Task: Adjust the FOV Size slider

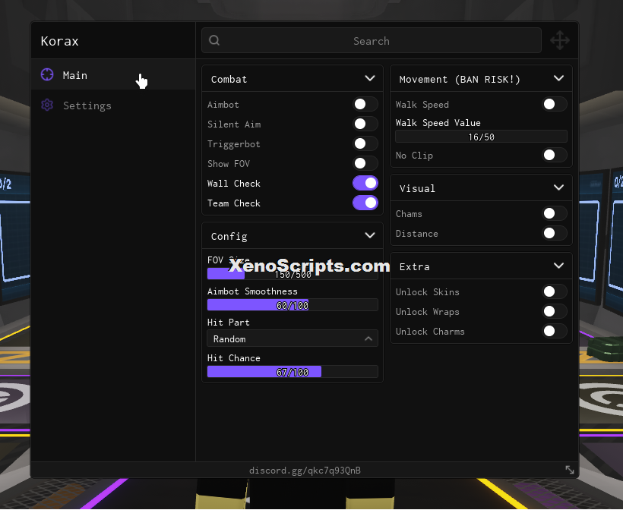Action: pyautogui.click(x=293, y=274)
